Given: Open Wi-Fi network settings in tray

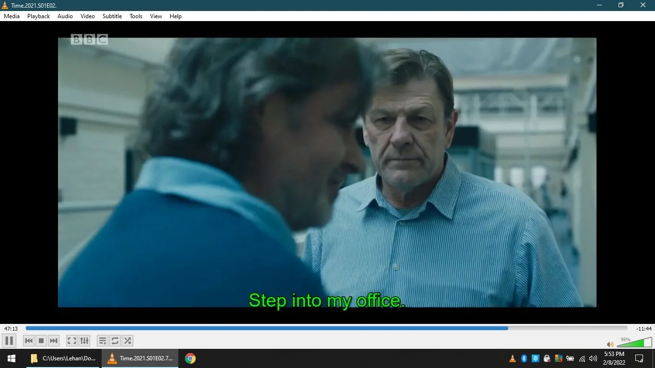Looking at the screenshot, I should 582,358.
